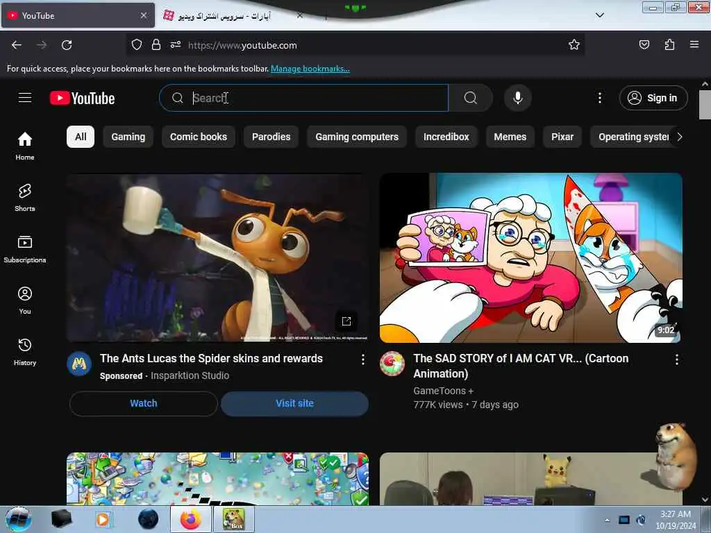Click the Bonzi hamster taskbar icon

coord(234,519)
